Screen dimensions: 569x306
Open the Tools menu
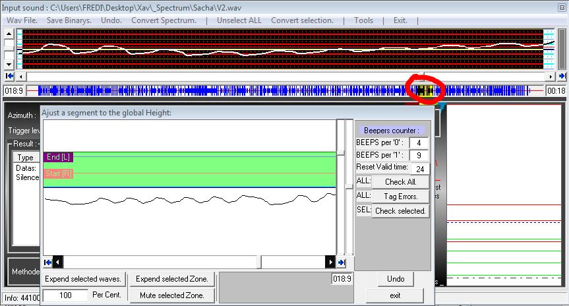coord(363,20)
